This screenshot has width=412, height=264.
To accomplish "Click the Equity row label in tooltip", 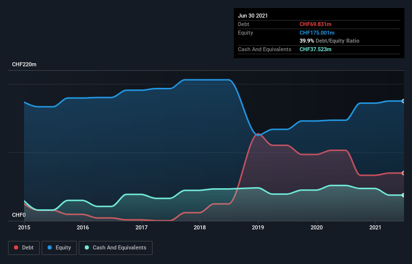I will tap(245, 33).
